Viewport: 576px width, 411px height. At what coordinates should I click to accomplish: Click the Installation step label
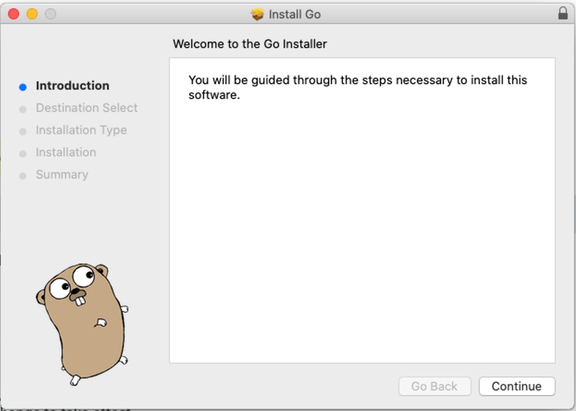[x=66, y=152]
